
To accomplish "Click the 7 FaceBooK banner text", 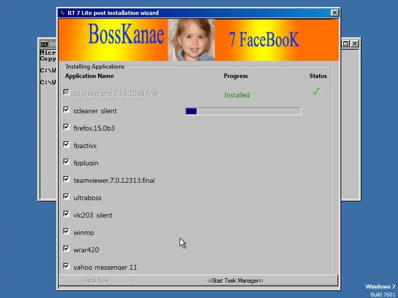I will point(264,40).
